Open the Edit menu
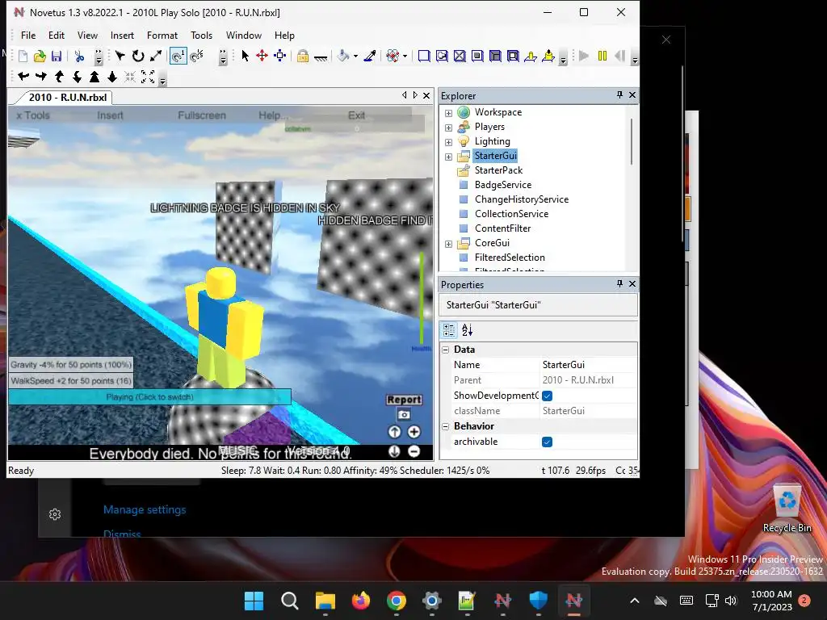Screen dimensions: 827x620 (57, 36)
